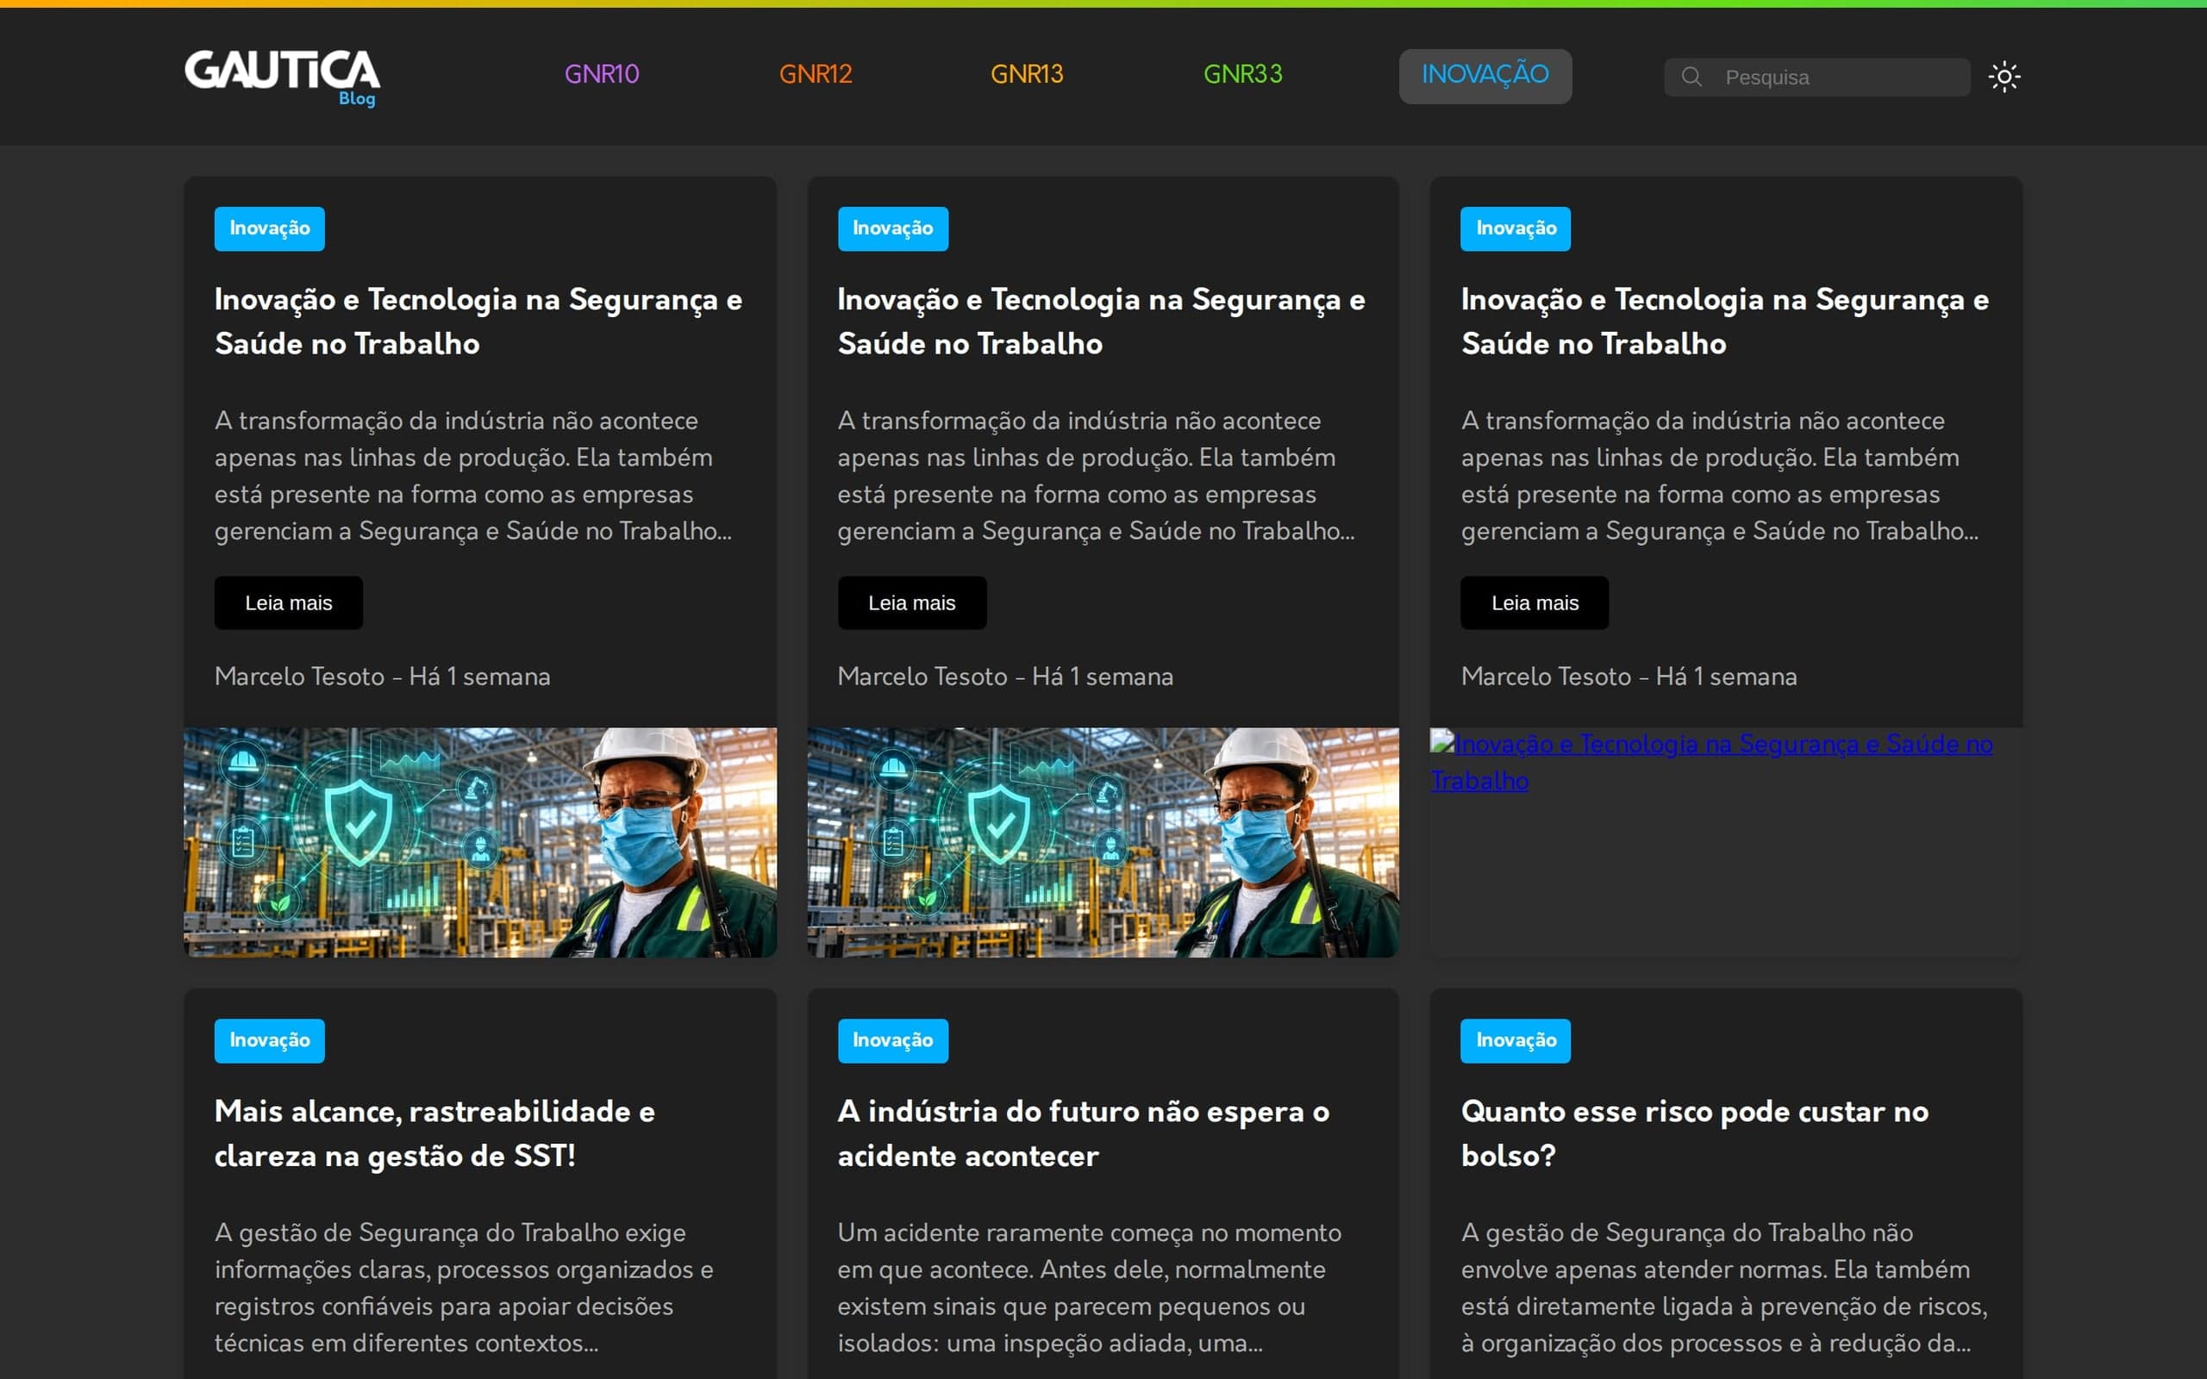2207x1379 pixels.
Task: Open middle card's Inovação e Tecnologia title
Action: [x=1102, y=321]
